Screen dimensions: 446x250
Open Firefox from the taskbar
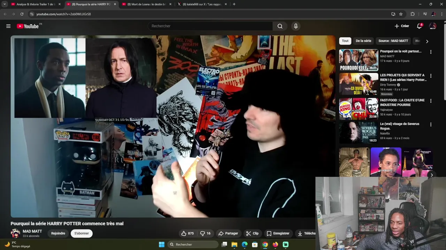[275, 244]
